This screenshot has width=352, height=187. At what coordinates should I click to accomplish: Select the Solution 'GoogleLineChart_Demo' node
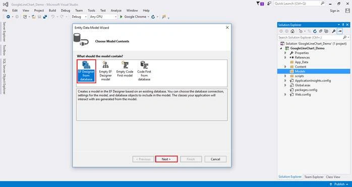[314, 44]
